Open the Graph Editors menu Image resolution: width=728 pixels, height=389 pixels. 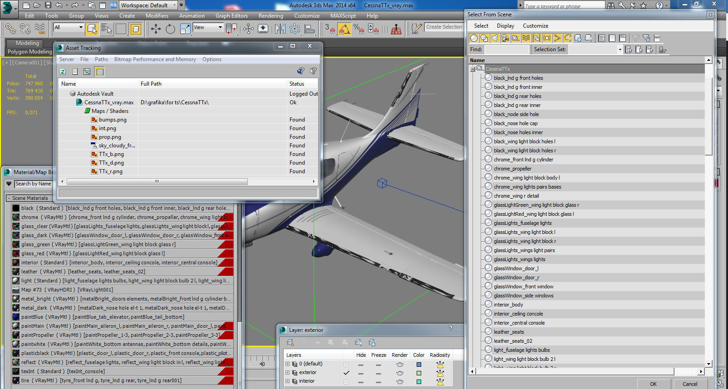(x=232, y=15)
